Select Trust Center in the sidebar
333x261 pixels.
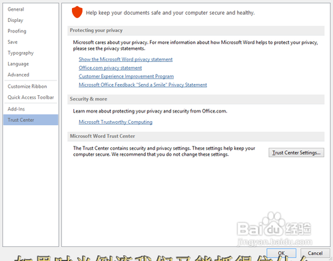point(31,120)
